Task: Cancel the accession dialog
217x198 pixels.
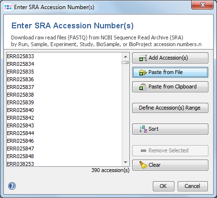Action: 193,186
